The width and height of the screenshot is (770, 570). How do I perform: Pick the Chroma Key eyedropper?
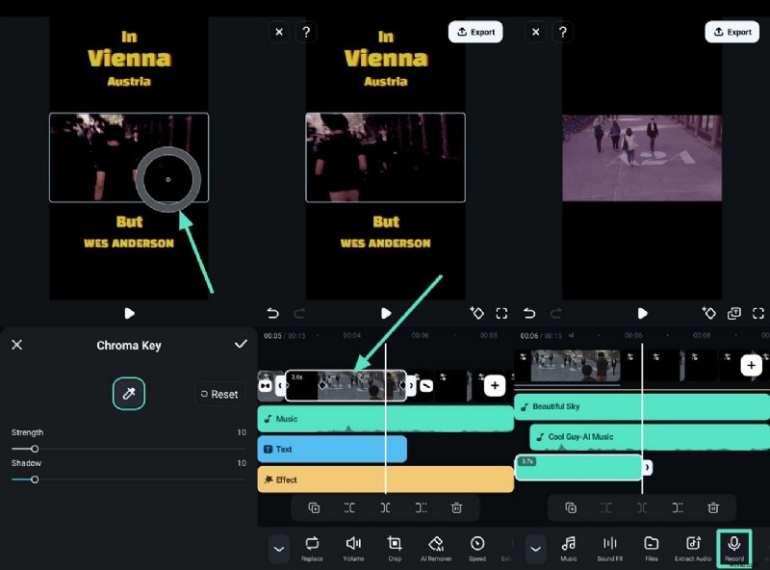pos(129,393)
